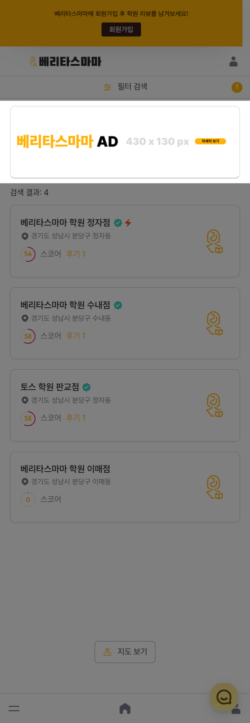Image resolution: width=250 pixels, height=723 pixels.
Task: Click the lightning bolt icon beside 정자점
Action: tap(128, 223)
